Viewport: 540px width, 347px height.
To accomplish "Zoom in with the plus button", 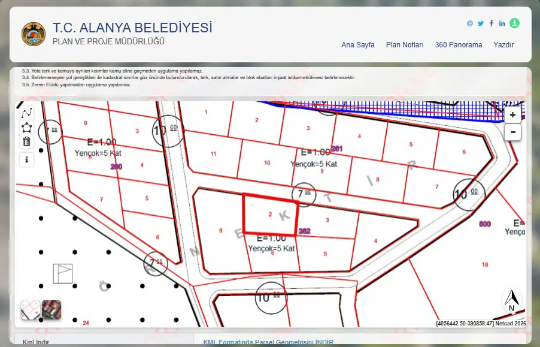I will tap(512, 115).
